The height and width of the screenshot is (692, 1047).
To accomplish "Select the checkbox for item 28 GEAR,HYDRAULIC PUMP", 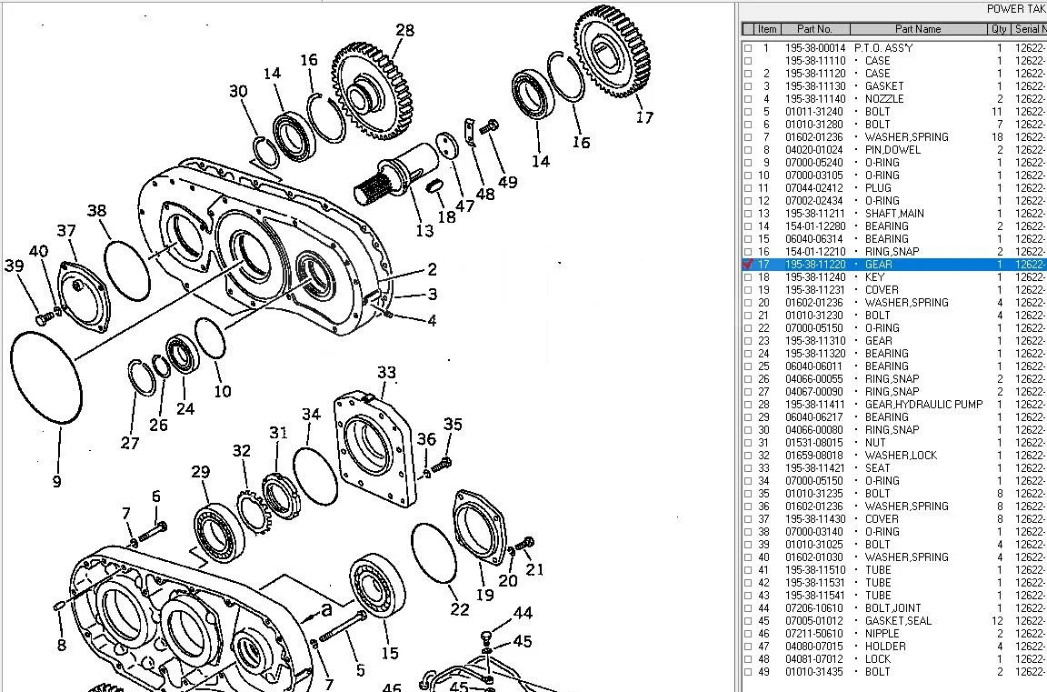I will pos(748,405).
